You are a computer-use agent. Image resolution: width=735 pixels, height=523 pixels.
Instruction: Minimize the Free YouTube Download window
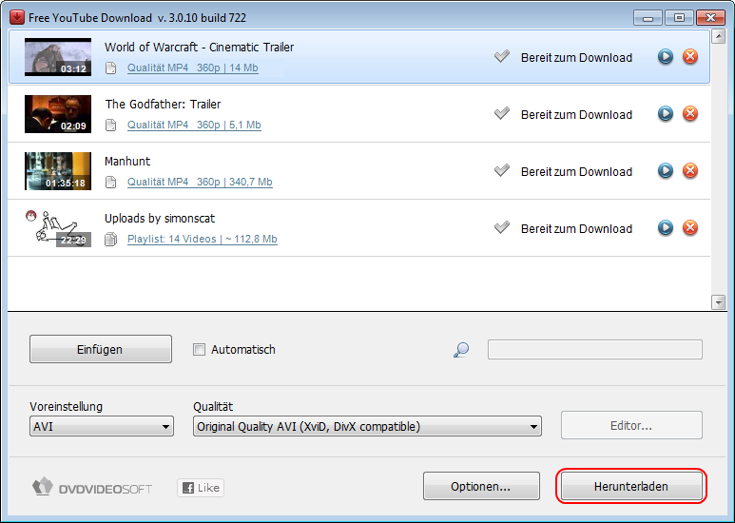[648, 18]
